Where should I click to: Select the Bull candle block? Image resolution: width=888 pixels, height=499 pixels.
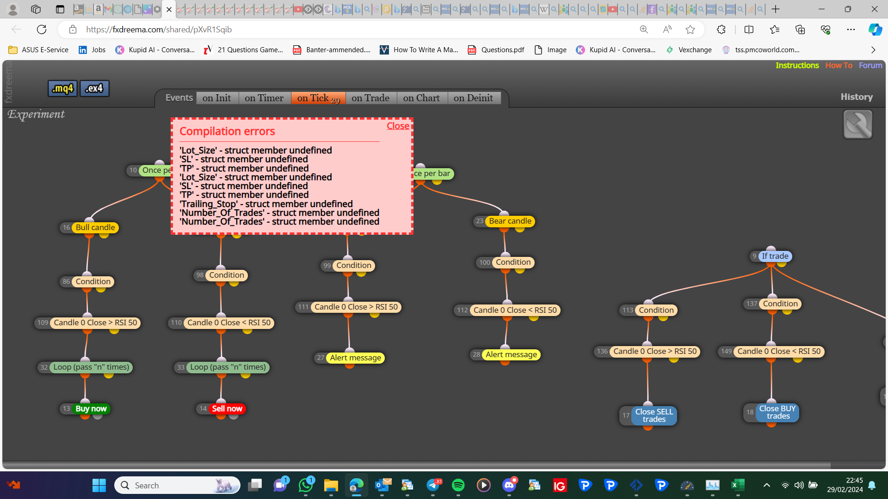click(95, 227)
